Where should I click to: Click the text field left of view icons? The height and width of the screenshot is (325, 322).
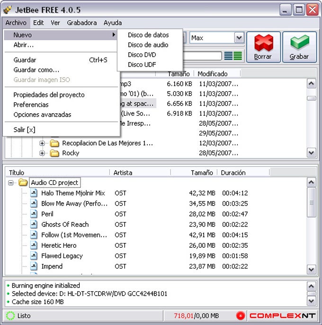coord(202,56)
